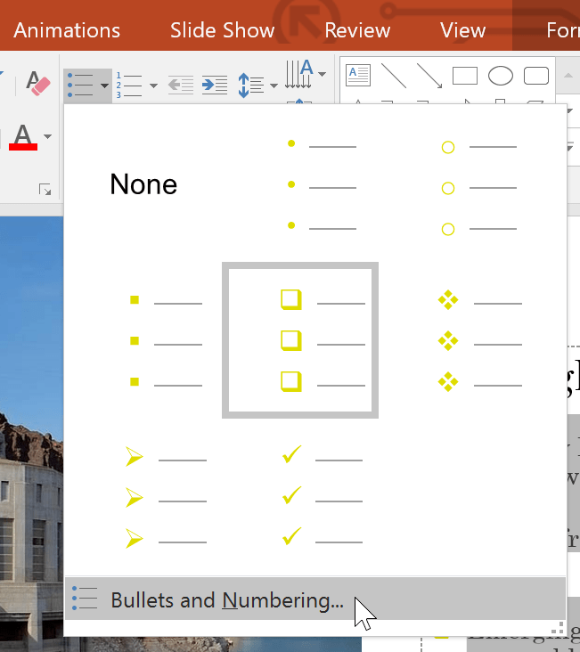The image size is (580, 652).
Task: Open Bullets and Numbering dialog
Action: tap(315, 599)
